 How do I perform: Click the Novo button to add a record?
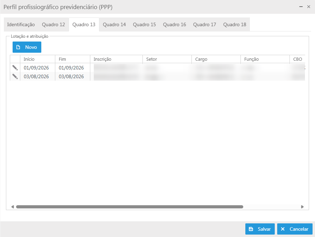pos(27,47)
